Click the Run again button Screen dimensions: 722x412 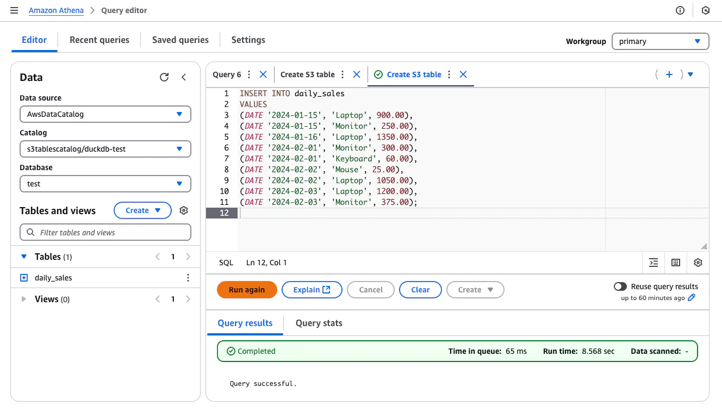(247, 290)
